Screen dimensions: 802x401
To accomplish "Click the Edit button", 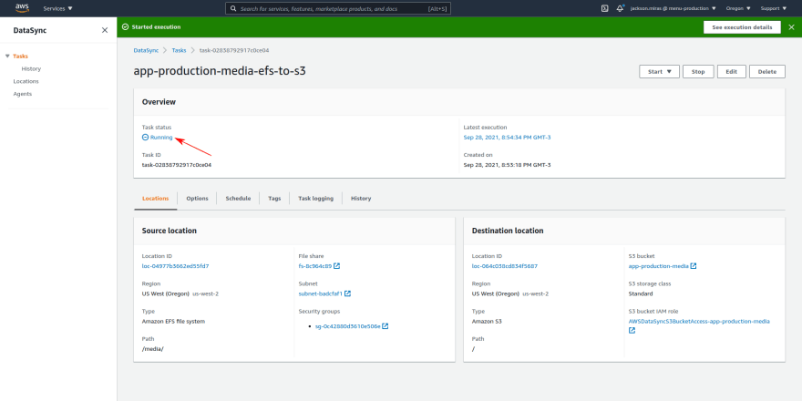I will 732,72.
